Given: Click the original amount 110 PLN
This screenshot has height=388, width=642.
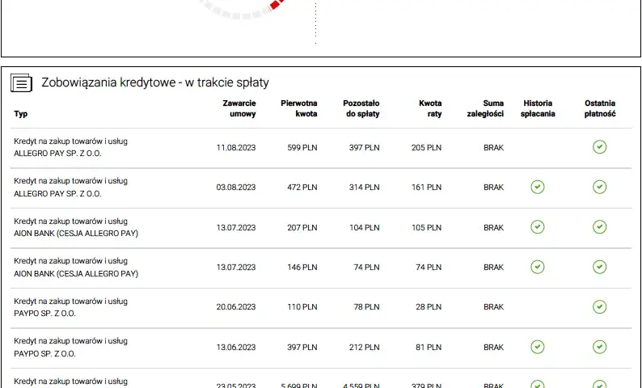Looking at the screenshot, I should 302,307.
